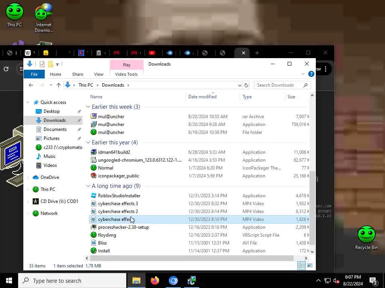Open the Wikipedia tab in browser window
The image size is (385, 288).
point(28,52)
